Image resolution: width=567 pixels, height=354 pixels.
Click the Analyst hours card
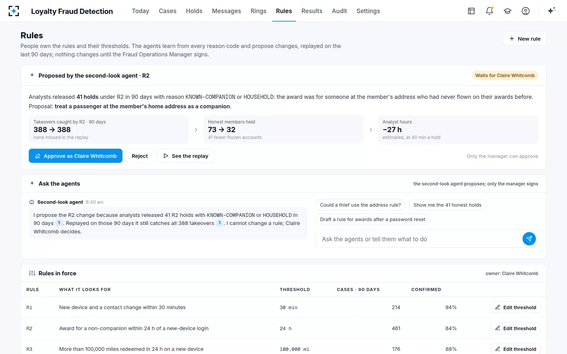click(x=458, y=129)
